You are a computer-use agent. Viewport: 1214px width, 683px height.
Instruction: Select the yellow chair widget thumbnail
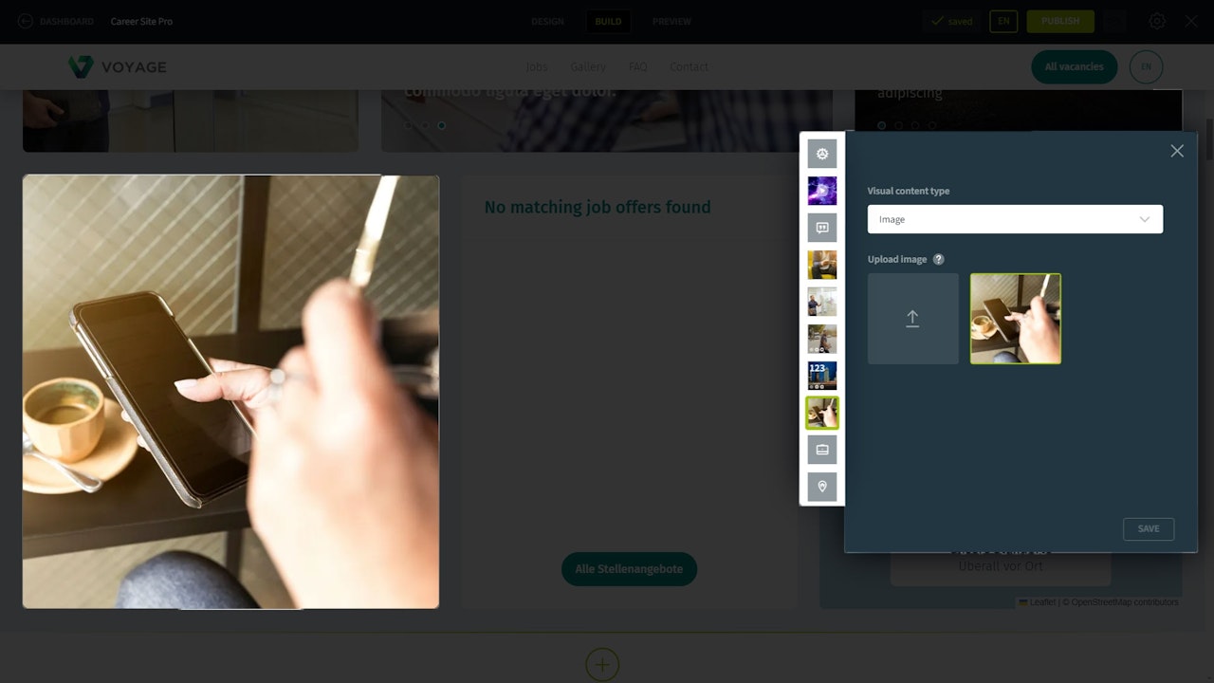(822, 265)
